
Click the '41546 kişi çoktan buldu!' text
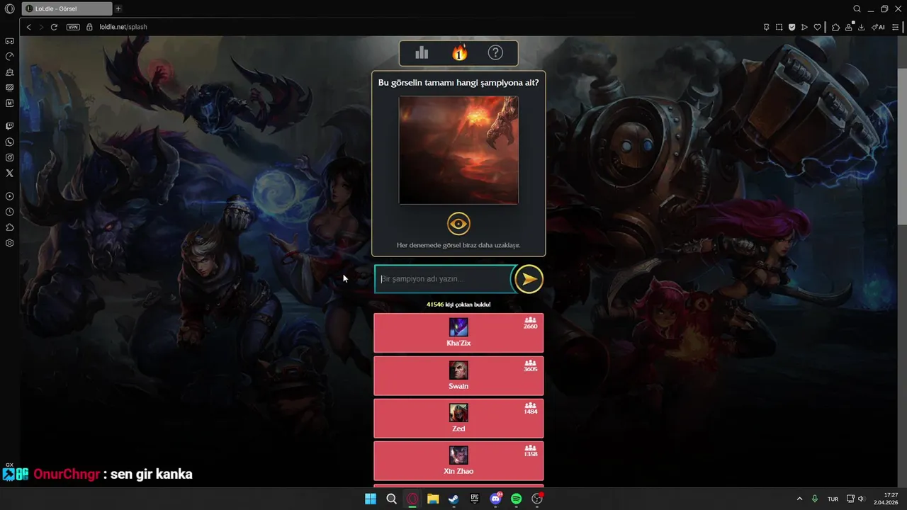pyautogui.click(x=458, y=305)
